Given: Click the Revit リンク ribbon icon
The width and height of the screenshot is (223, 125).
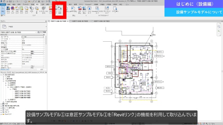Looking at the screenshot, I should click(x=8, y=10).
